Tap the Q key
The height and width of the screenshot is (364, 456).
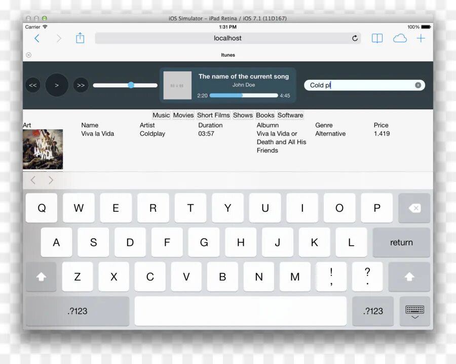(x=42, y=208)
